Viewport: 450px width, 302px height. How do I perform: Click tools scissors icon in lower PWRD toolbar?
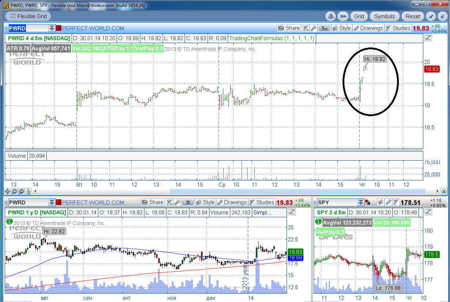(x=169, y=202)
